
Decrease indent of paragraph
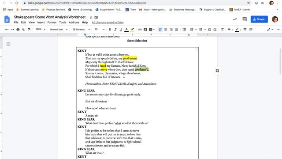(x=210, y=30)
